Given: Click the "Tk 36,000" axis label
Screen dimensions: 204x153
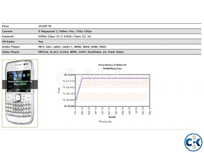Looking at the screenshot, I should [x=69, y=75].
